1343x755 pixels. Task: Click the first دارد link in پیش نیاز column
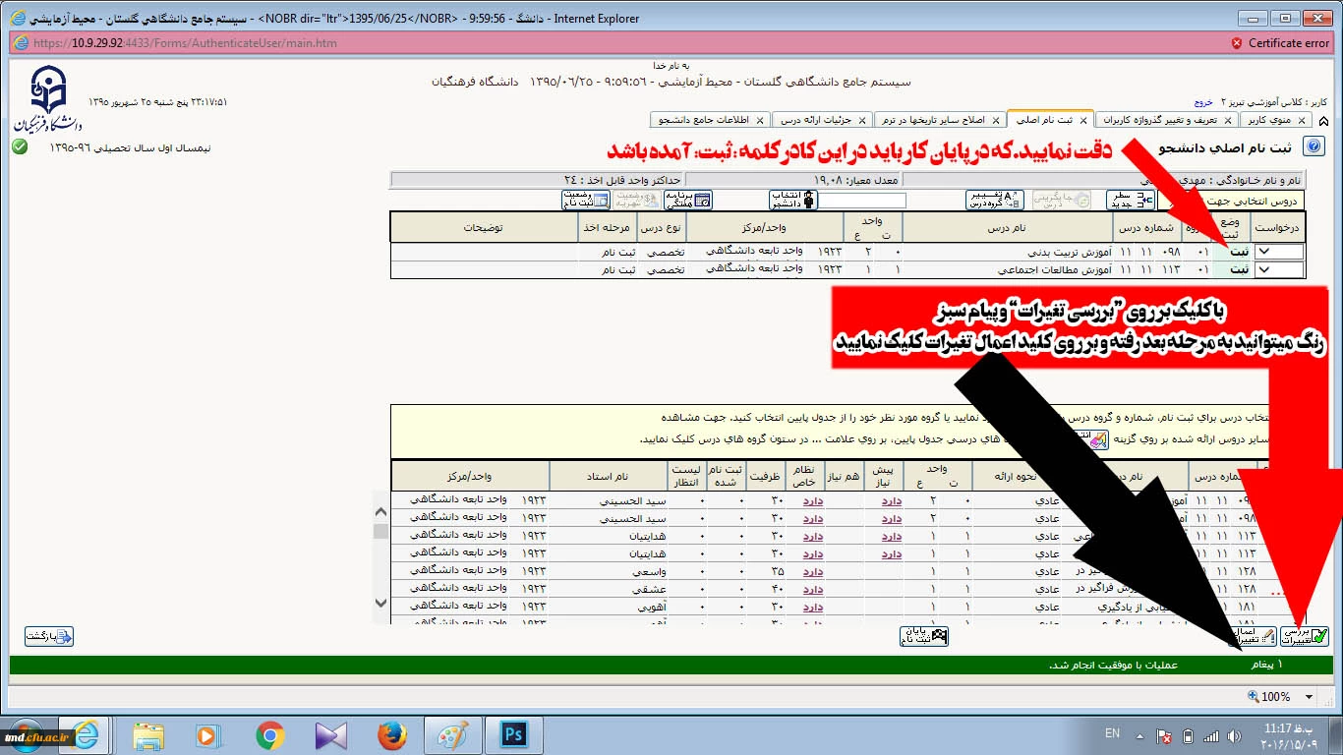point(891,500)
